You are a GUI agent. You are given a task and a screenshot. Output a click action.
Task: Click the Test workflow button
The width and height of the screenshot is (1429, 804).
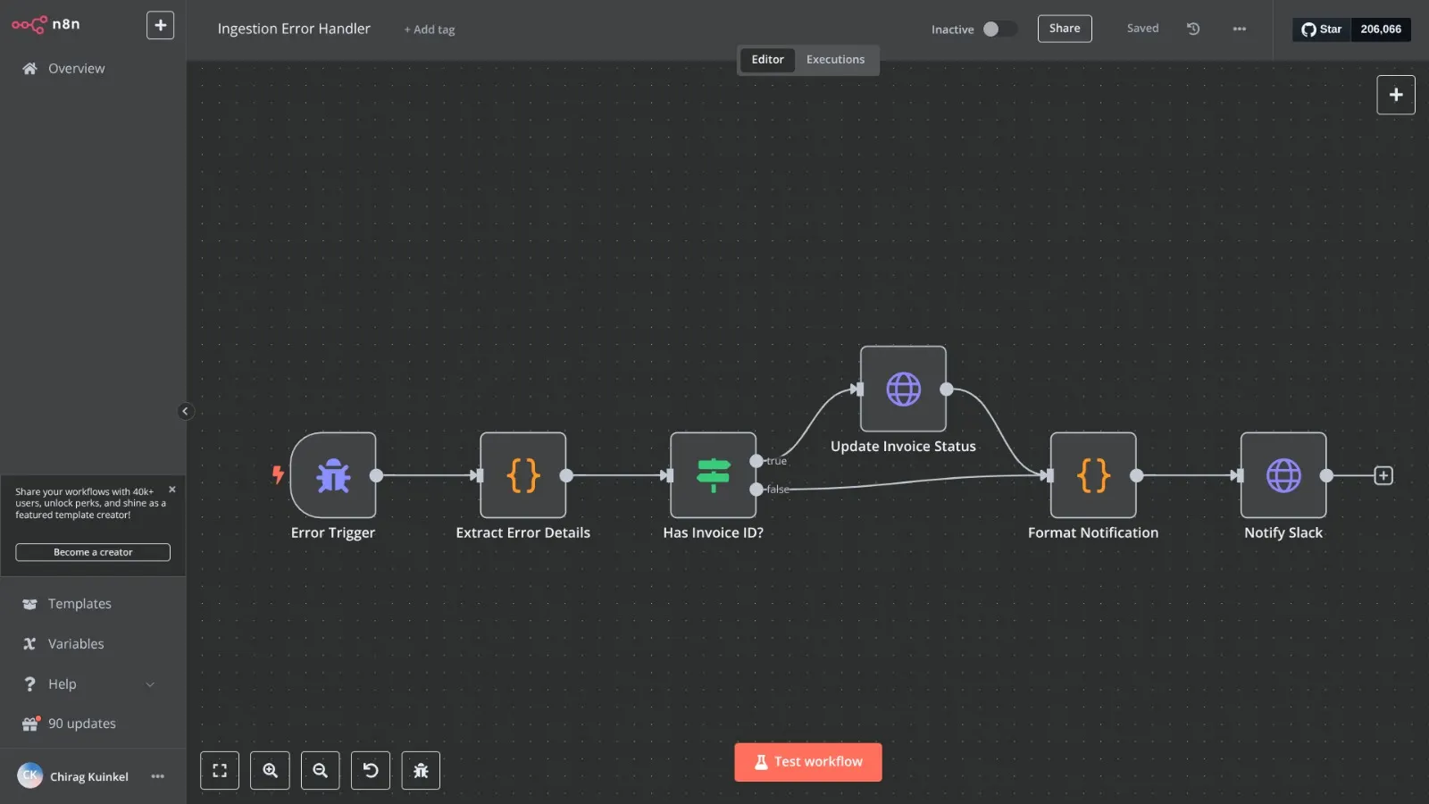pyautogui.click(x=808, y=762)
